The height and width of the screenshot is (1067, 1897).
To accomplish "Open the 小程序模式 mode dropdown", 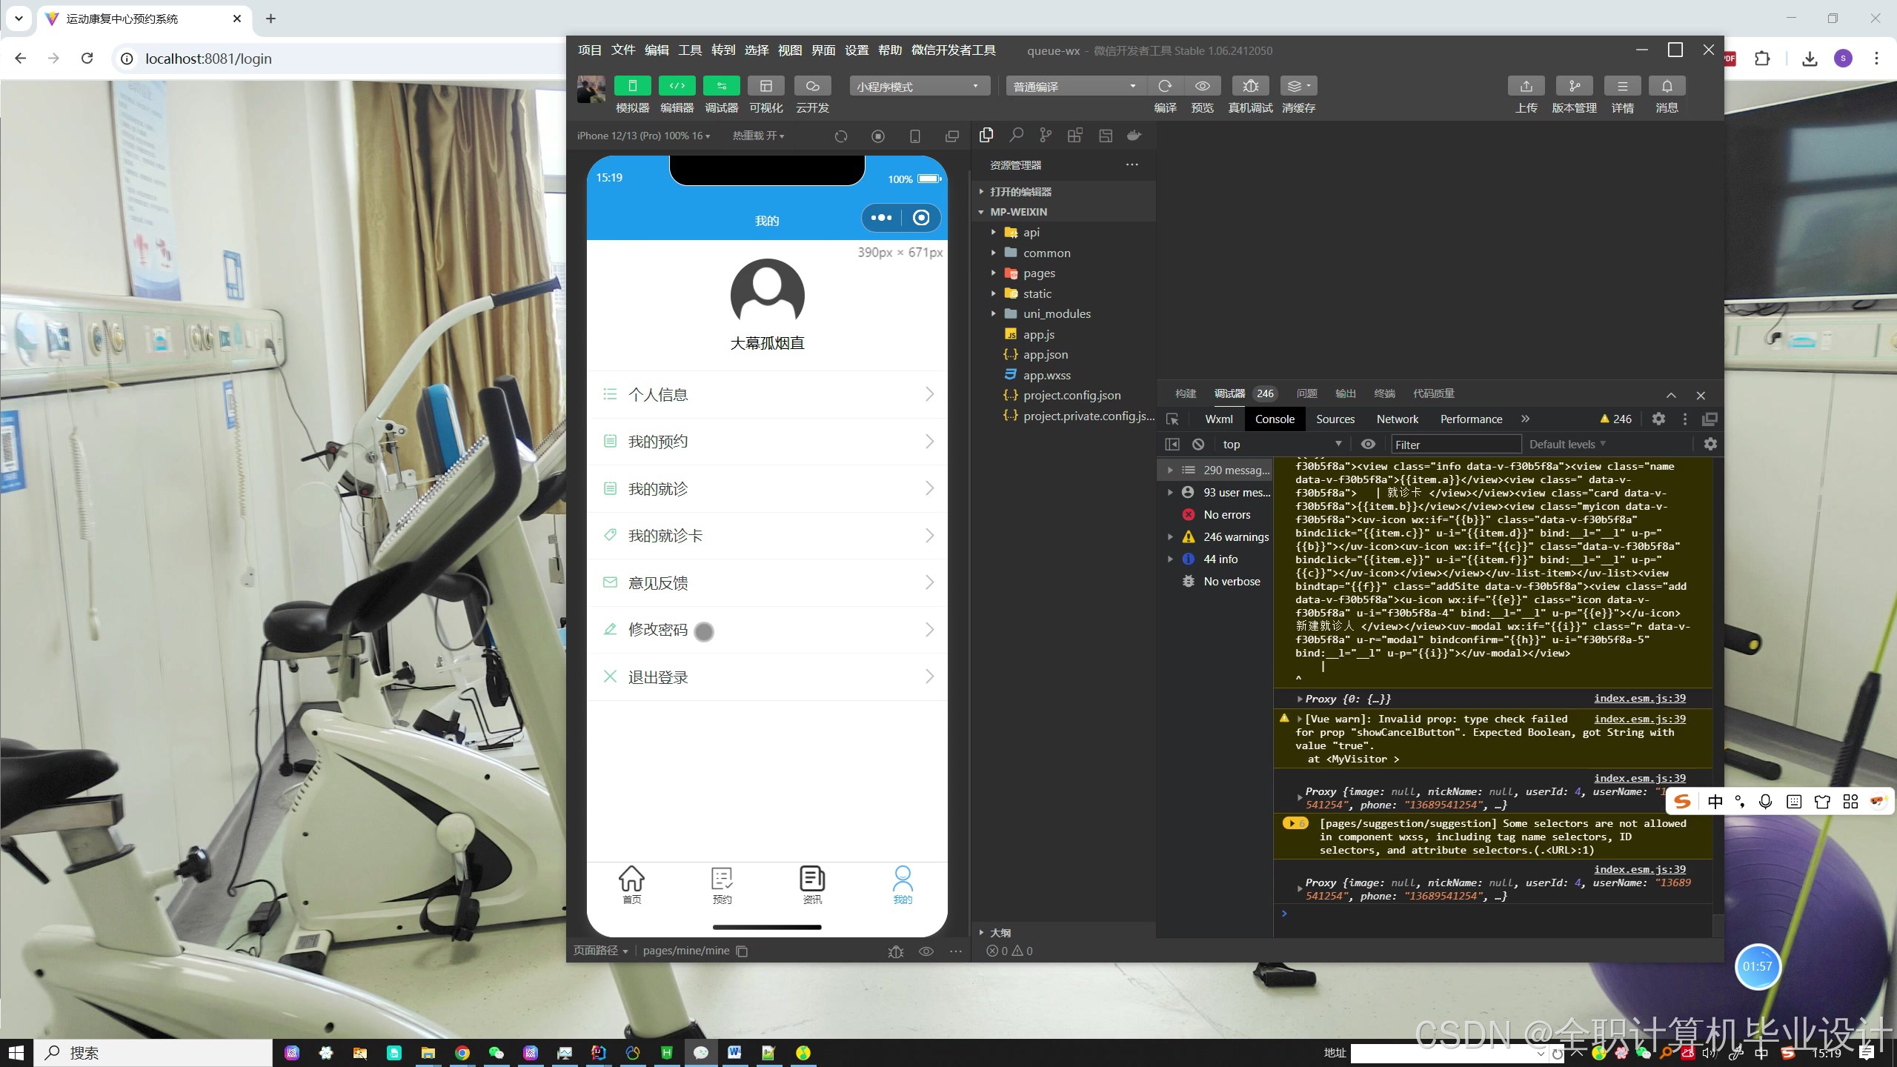I will pyautogui.click(x=919, y=87).
